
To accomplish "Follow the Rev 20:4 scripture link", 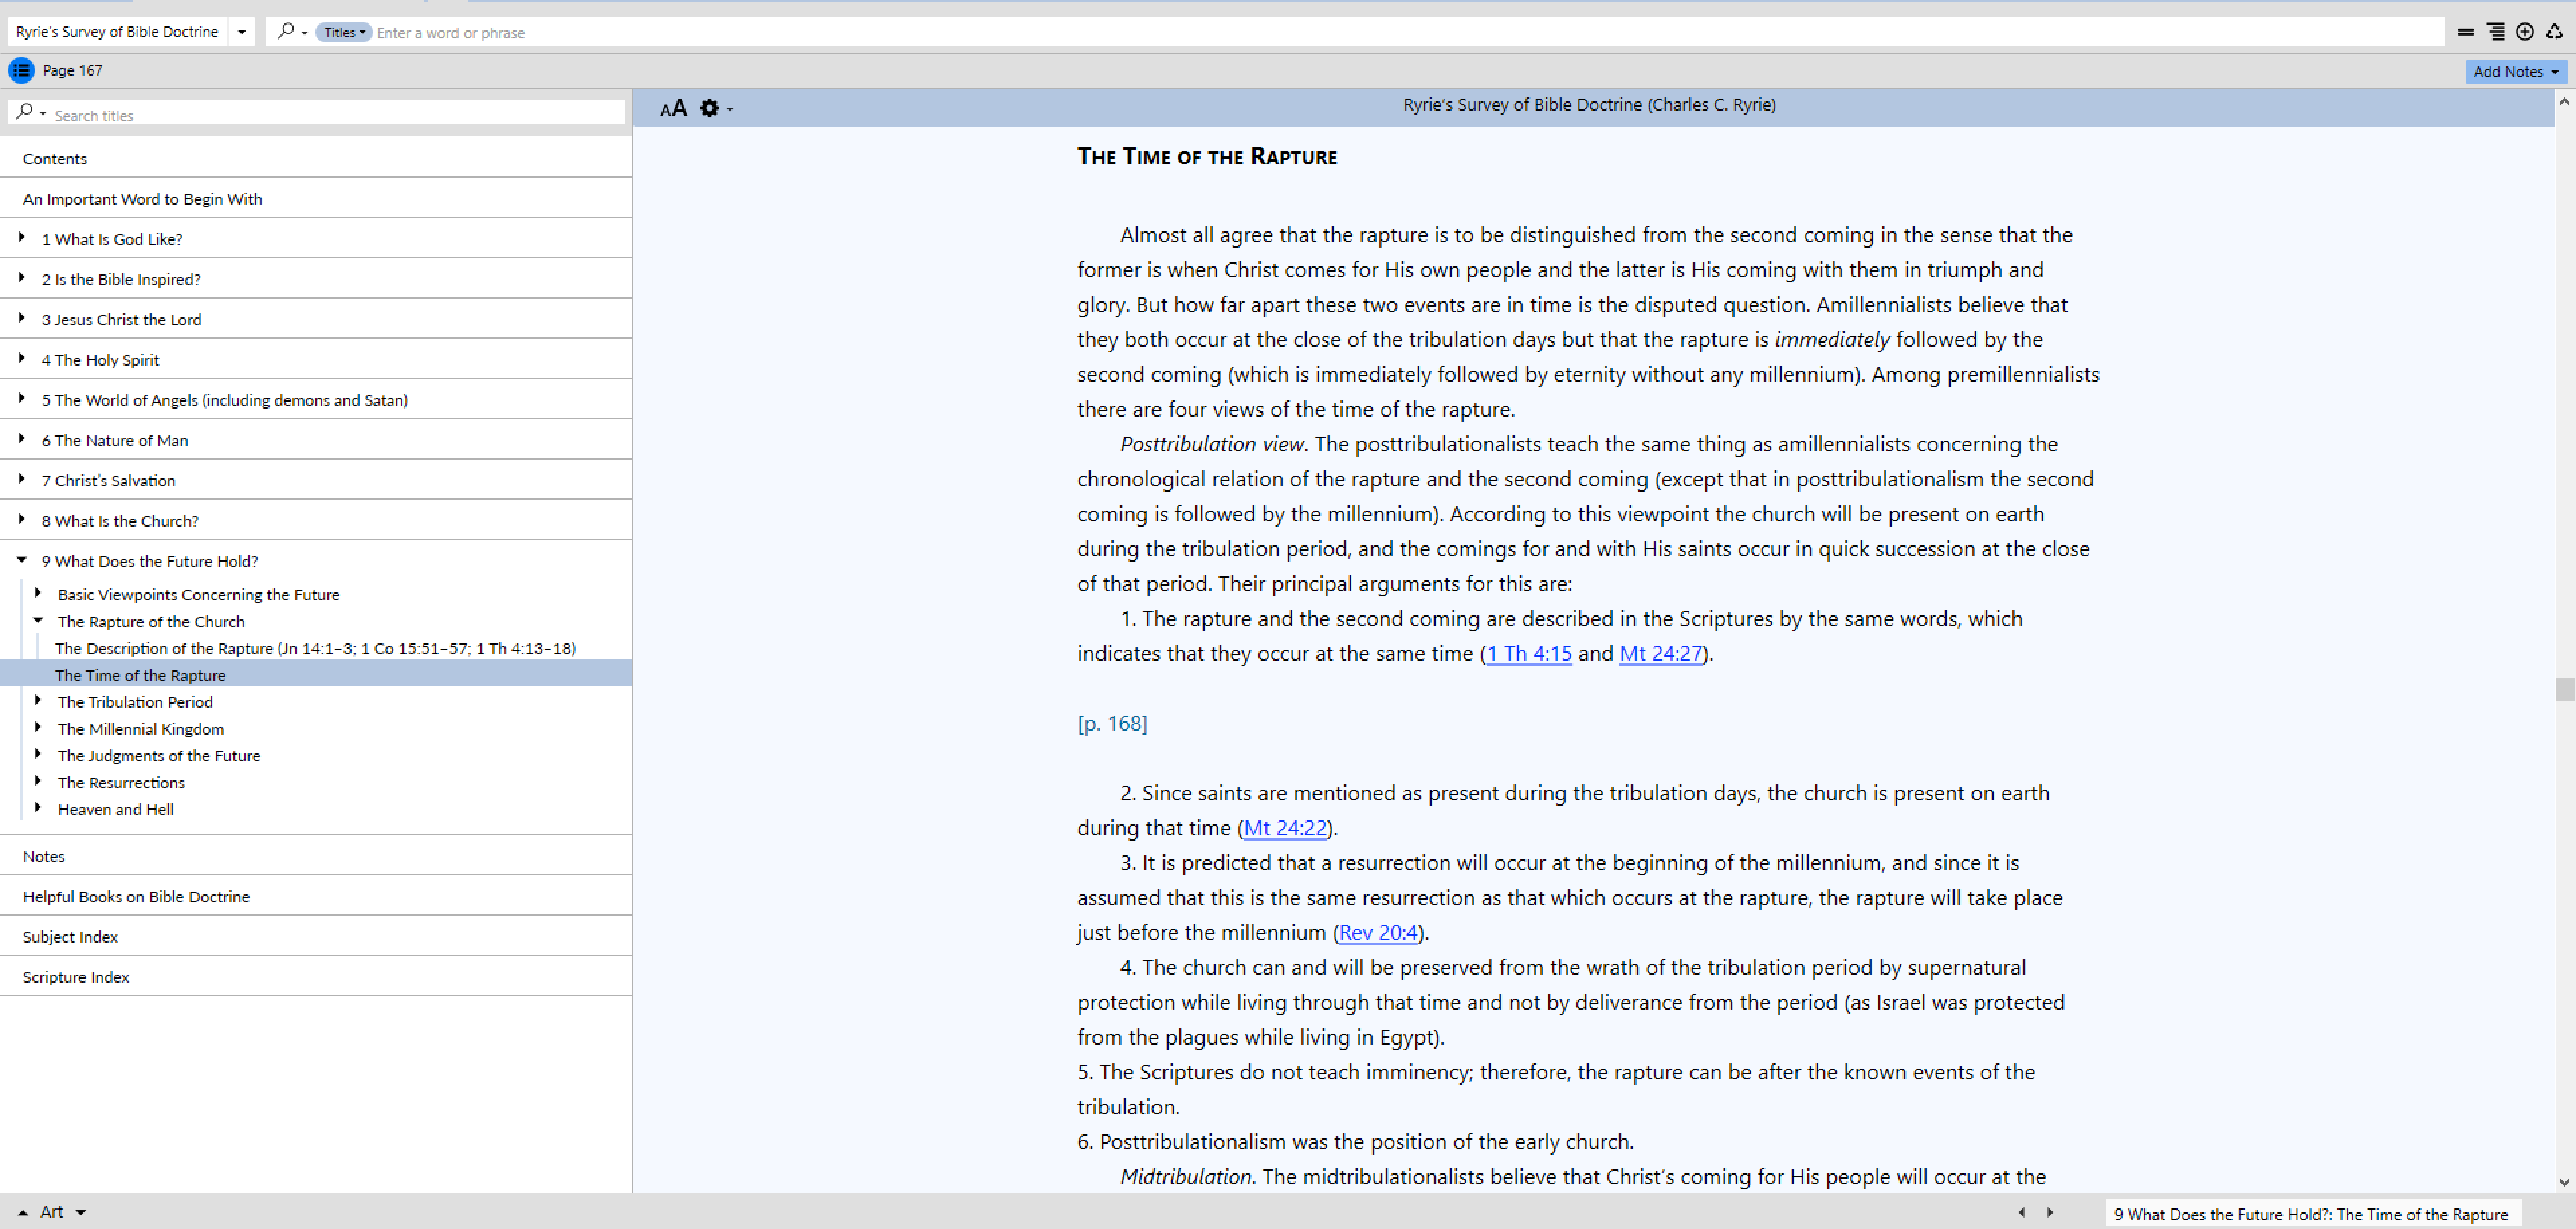I will pyautogui.click(x=1378, y=932).
